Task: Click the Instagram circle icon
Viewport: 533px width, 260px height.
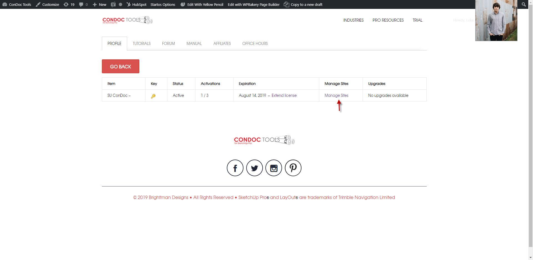Action: (x=274, y=168)
